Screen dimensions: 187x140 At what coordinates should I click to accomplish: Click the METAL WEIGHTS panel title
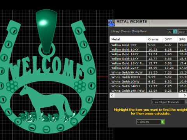(x=132, y=21)
